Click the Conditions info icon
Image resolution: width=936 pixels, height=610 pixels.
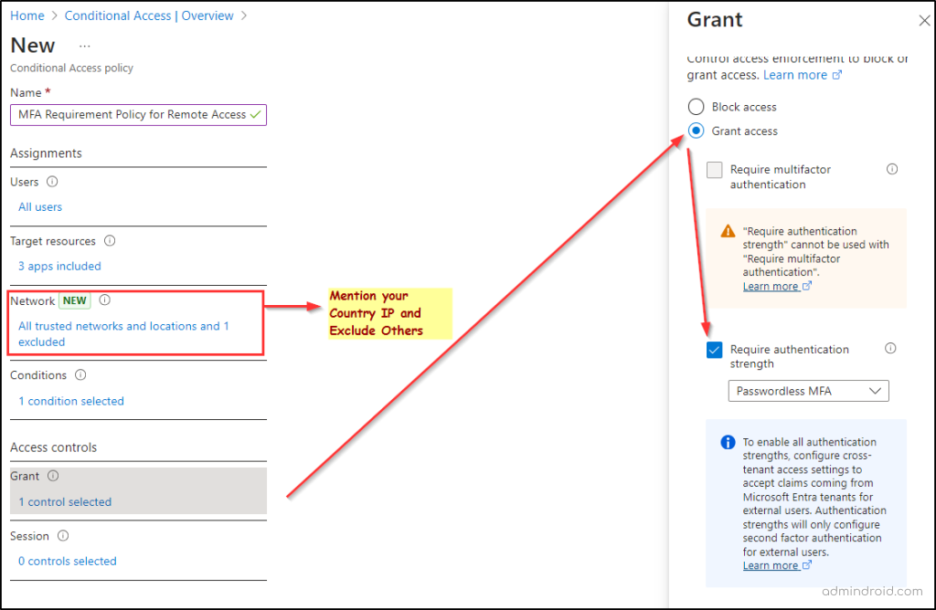click(80, 374)
